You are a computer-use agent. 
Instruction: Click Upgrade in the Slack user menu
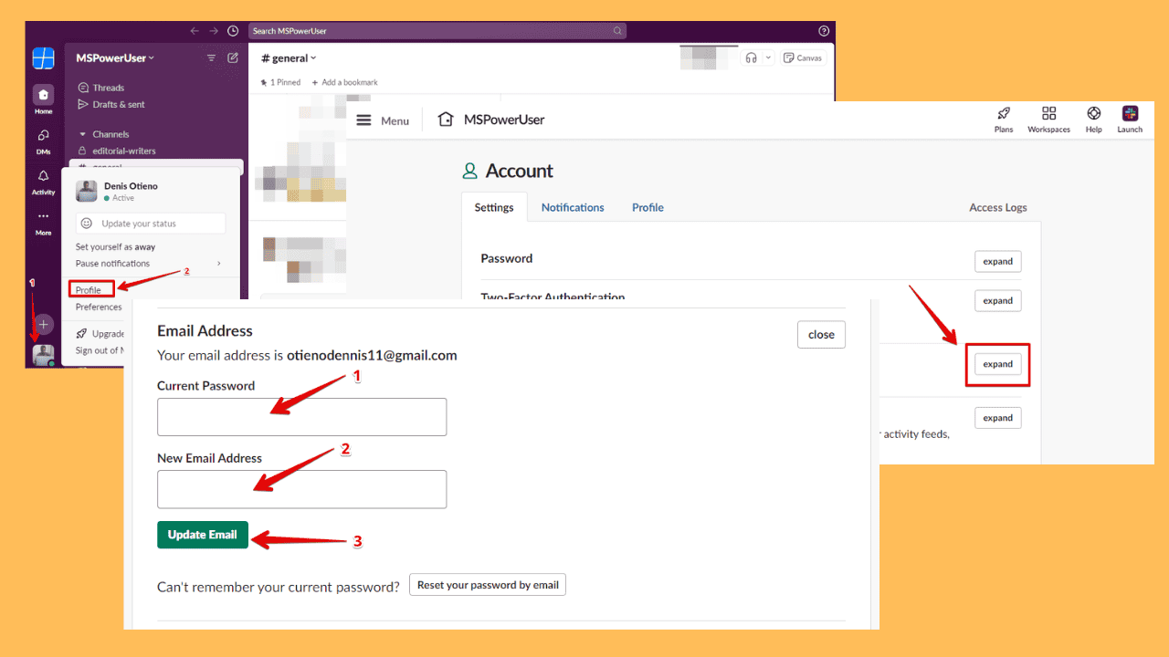pos(100,334)
